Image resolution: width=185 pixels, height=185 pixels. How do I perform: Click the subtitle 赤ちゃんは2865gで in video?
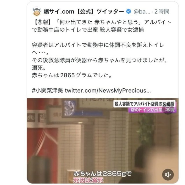[x=102, y=173]
